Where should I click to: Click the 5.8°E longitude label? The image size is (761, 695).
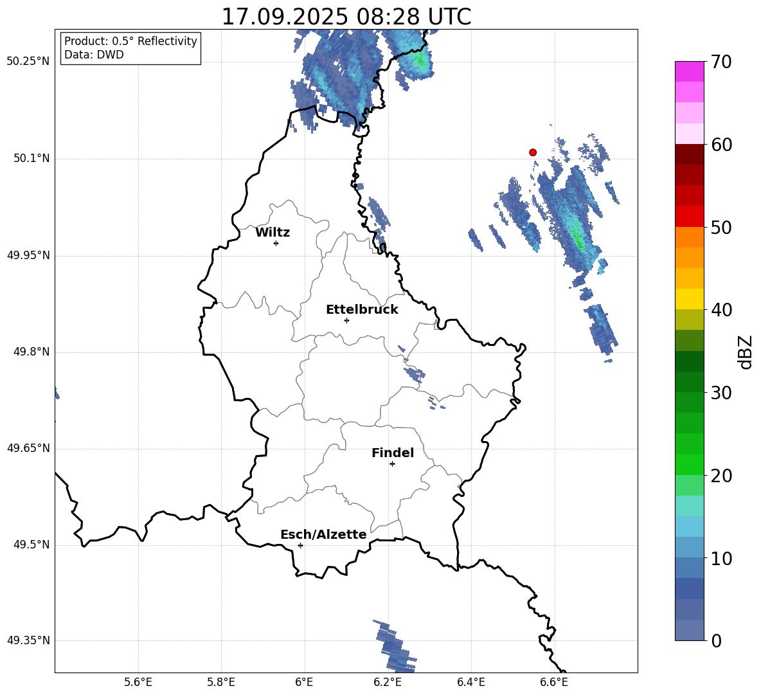click(221, 682)
